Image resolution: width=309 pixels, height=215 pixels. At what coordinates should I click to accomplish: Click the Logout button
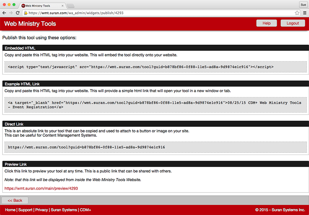click(x=293, y=23)
